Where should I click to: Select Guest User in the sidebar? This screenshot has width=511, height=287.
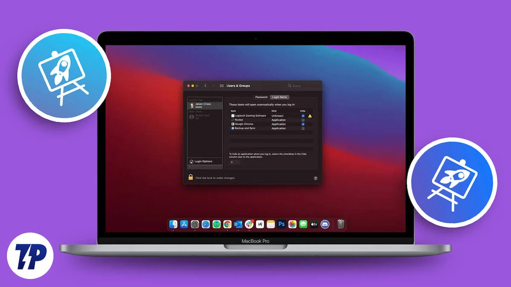click(205, 117)
